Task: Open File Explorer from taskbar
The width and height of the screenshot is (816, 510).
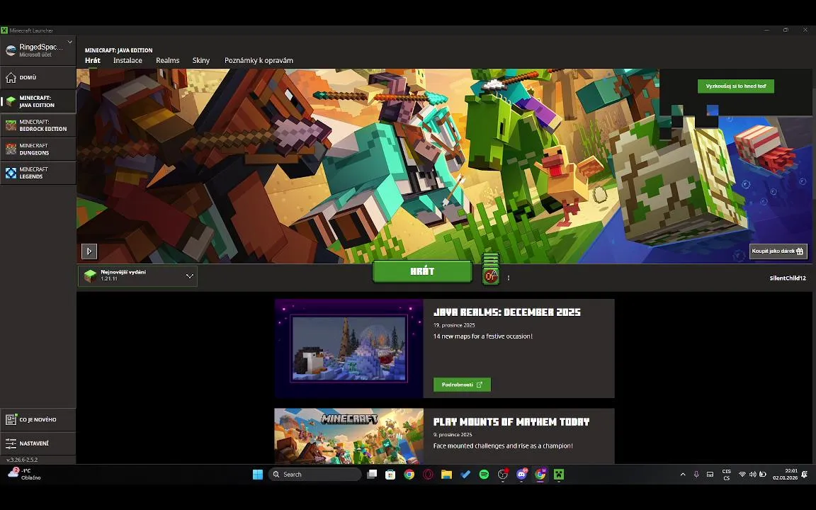Action: click(446, 475)
